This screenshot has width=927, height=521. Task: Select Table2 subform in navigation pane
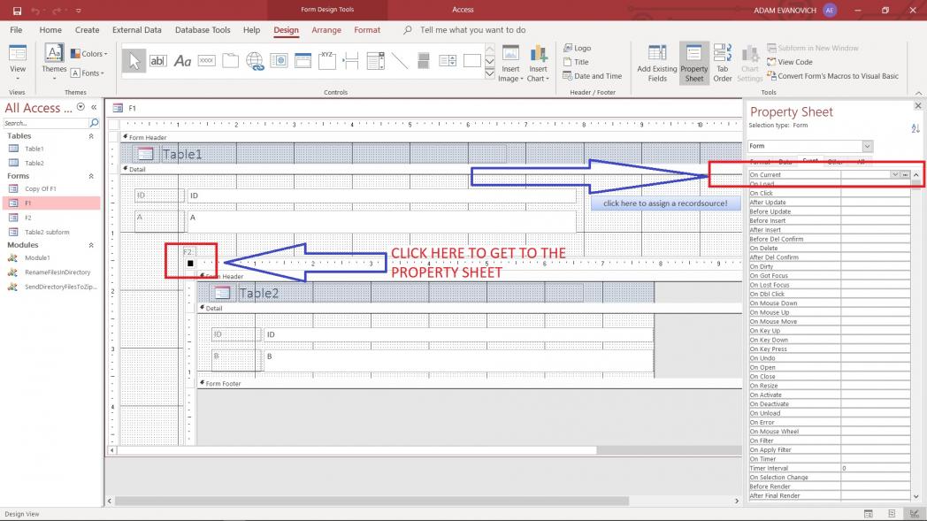(47, 233)
